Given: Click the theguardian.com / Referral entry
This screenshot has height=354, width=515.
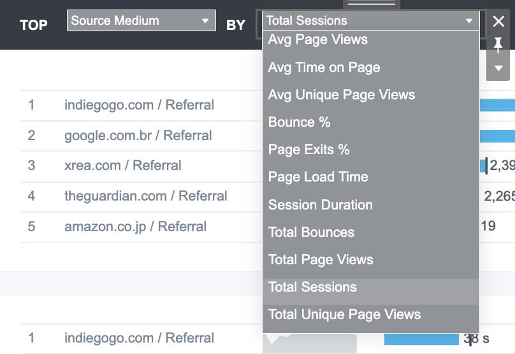Looking at the screenshot, I should click(146, 196).
